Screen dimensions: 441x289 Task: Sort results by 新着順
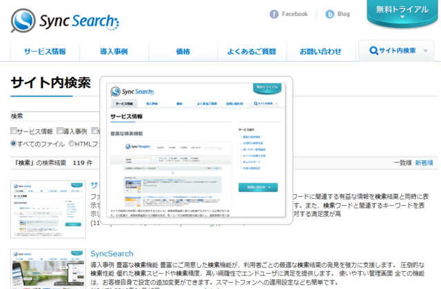pyautogui.click(x=424, y=162)
